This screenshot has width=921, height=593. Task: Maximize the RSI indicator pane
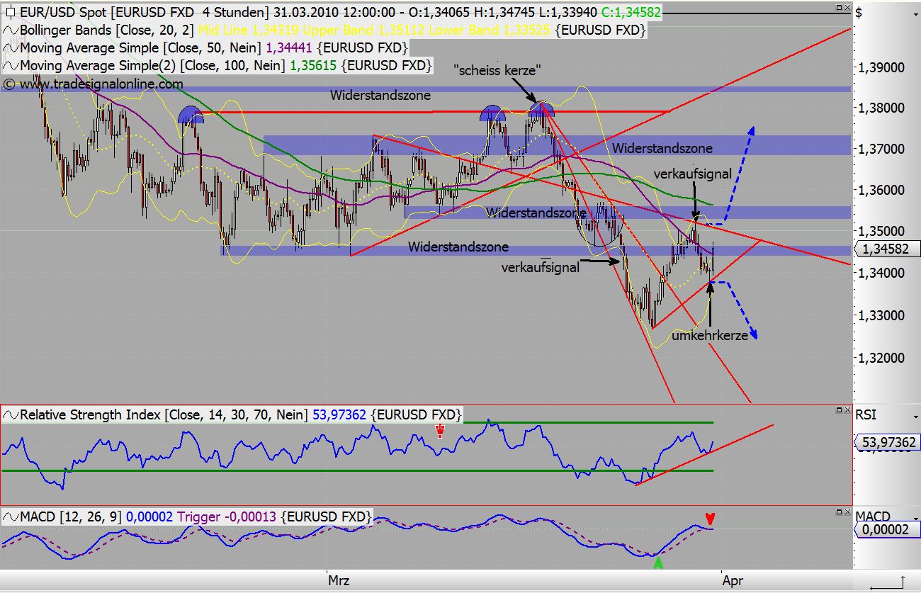tap(837, 410)
